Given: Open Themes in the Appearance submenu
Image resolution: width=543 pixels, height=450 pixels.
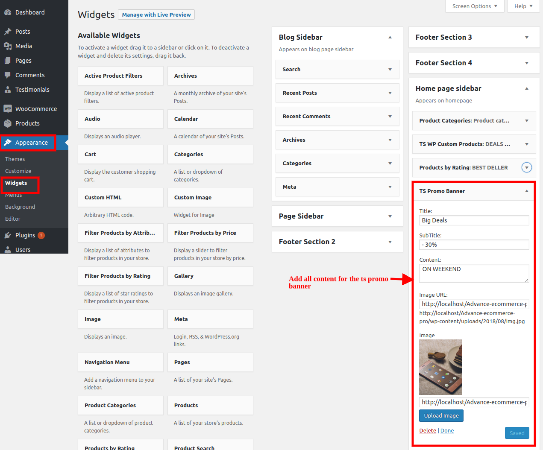Looking at the screenshot, I should 15,159.
